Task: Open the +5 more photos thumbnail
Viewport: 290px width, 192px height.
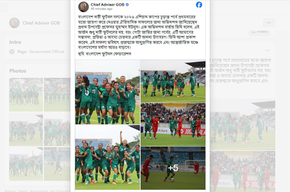Action: [x=173, y=168]
